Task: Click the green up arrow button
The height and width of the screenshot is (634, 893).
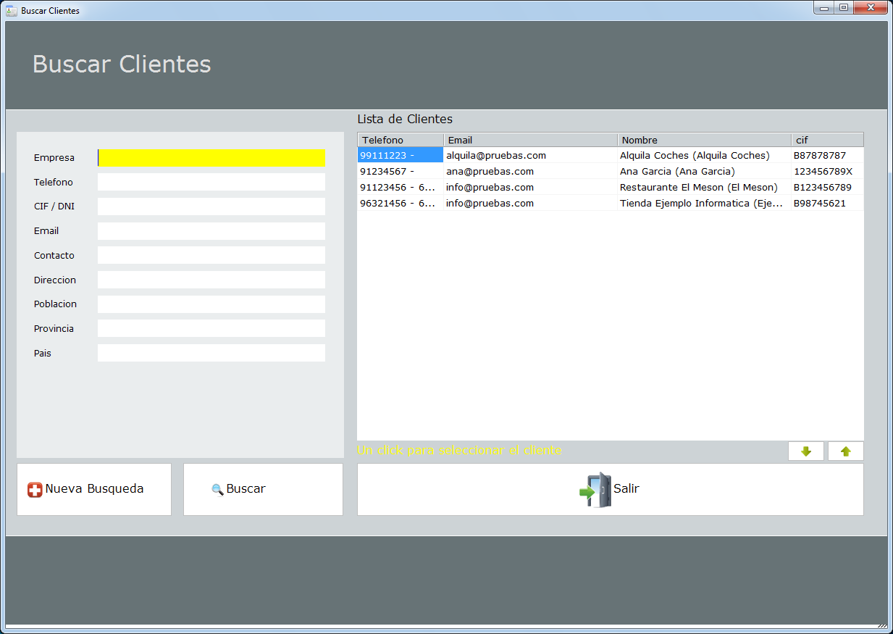Action: 845,451
